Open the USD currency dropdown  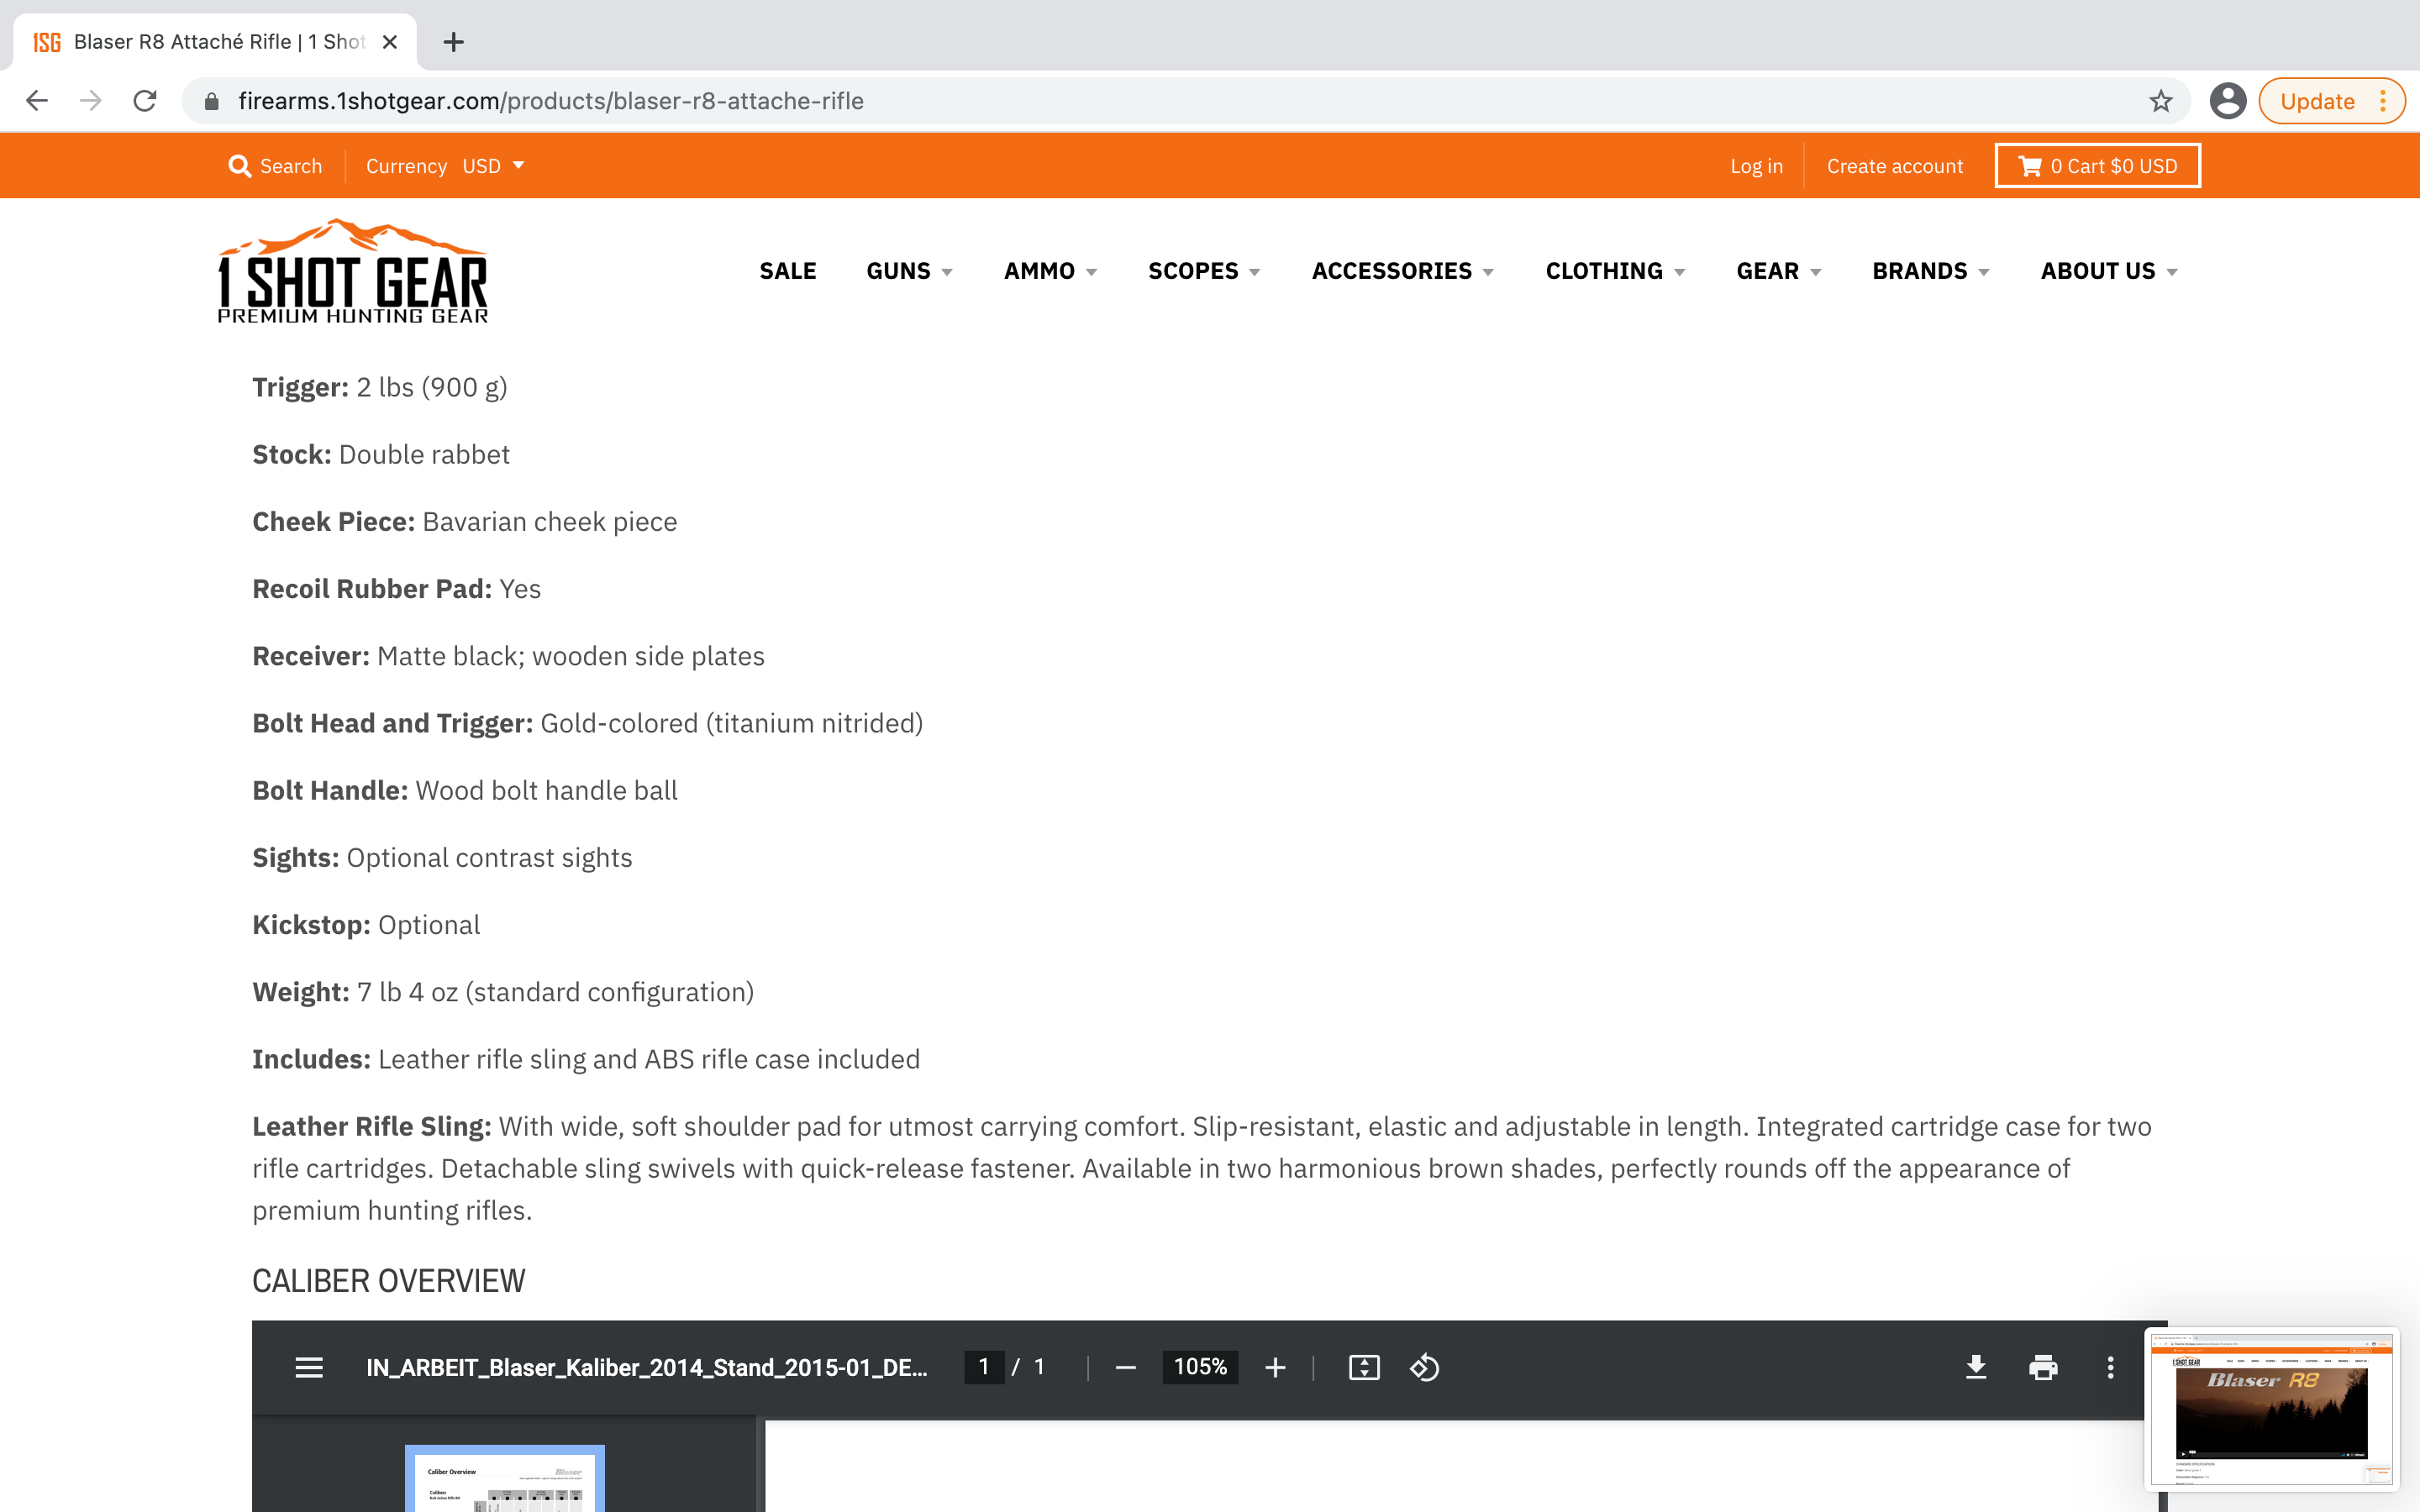point(493,166)
